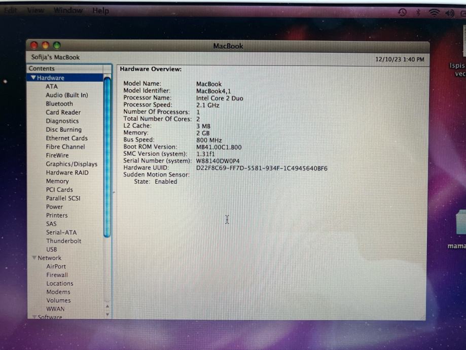Select WWAN under Network
Viewport: 466px width, 350px height.
pyautogui.click(x=55, y=309)
